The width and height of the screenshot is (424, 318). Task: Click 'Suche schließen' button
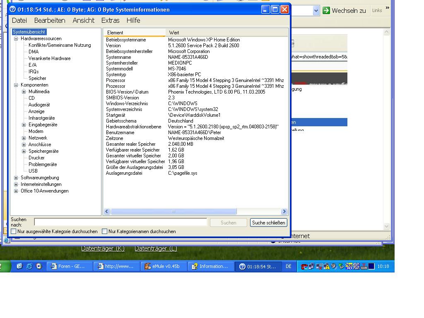(268, 222)
